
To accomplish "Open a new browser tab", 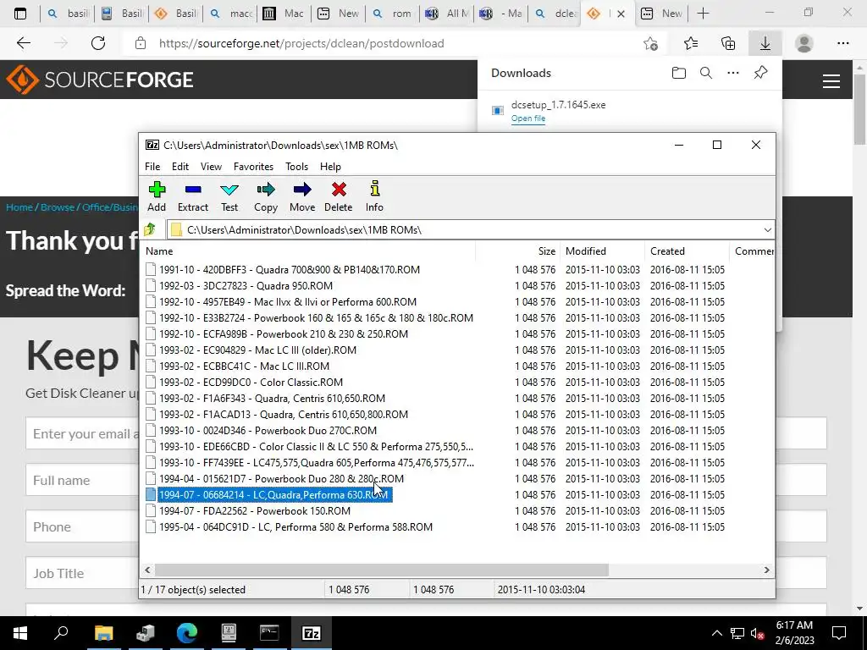I will pos(703,14).
